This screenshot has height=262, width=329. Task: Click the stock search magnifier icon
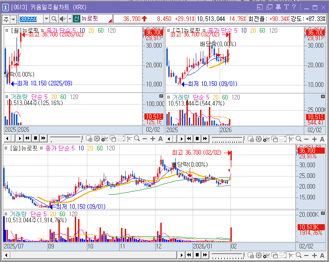(54, 19)
